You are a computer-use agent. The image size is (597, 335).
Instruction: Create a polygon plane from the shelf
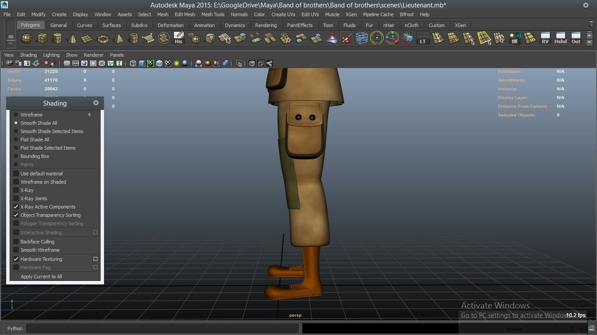tap(87, 38)
